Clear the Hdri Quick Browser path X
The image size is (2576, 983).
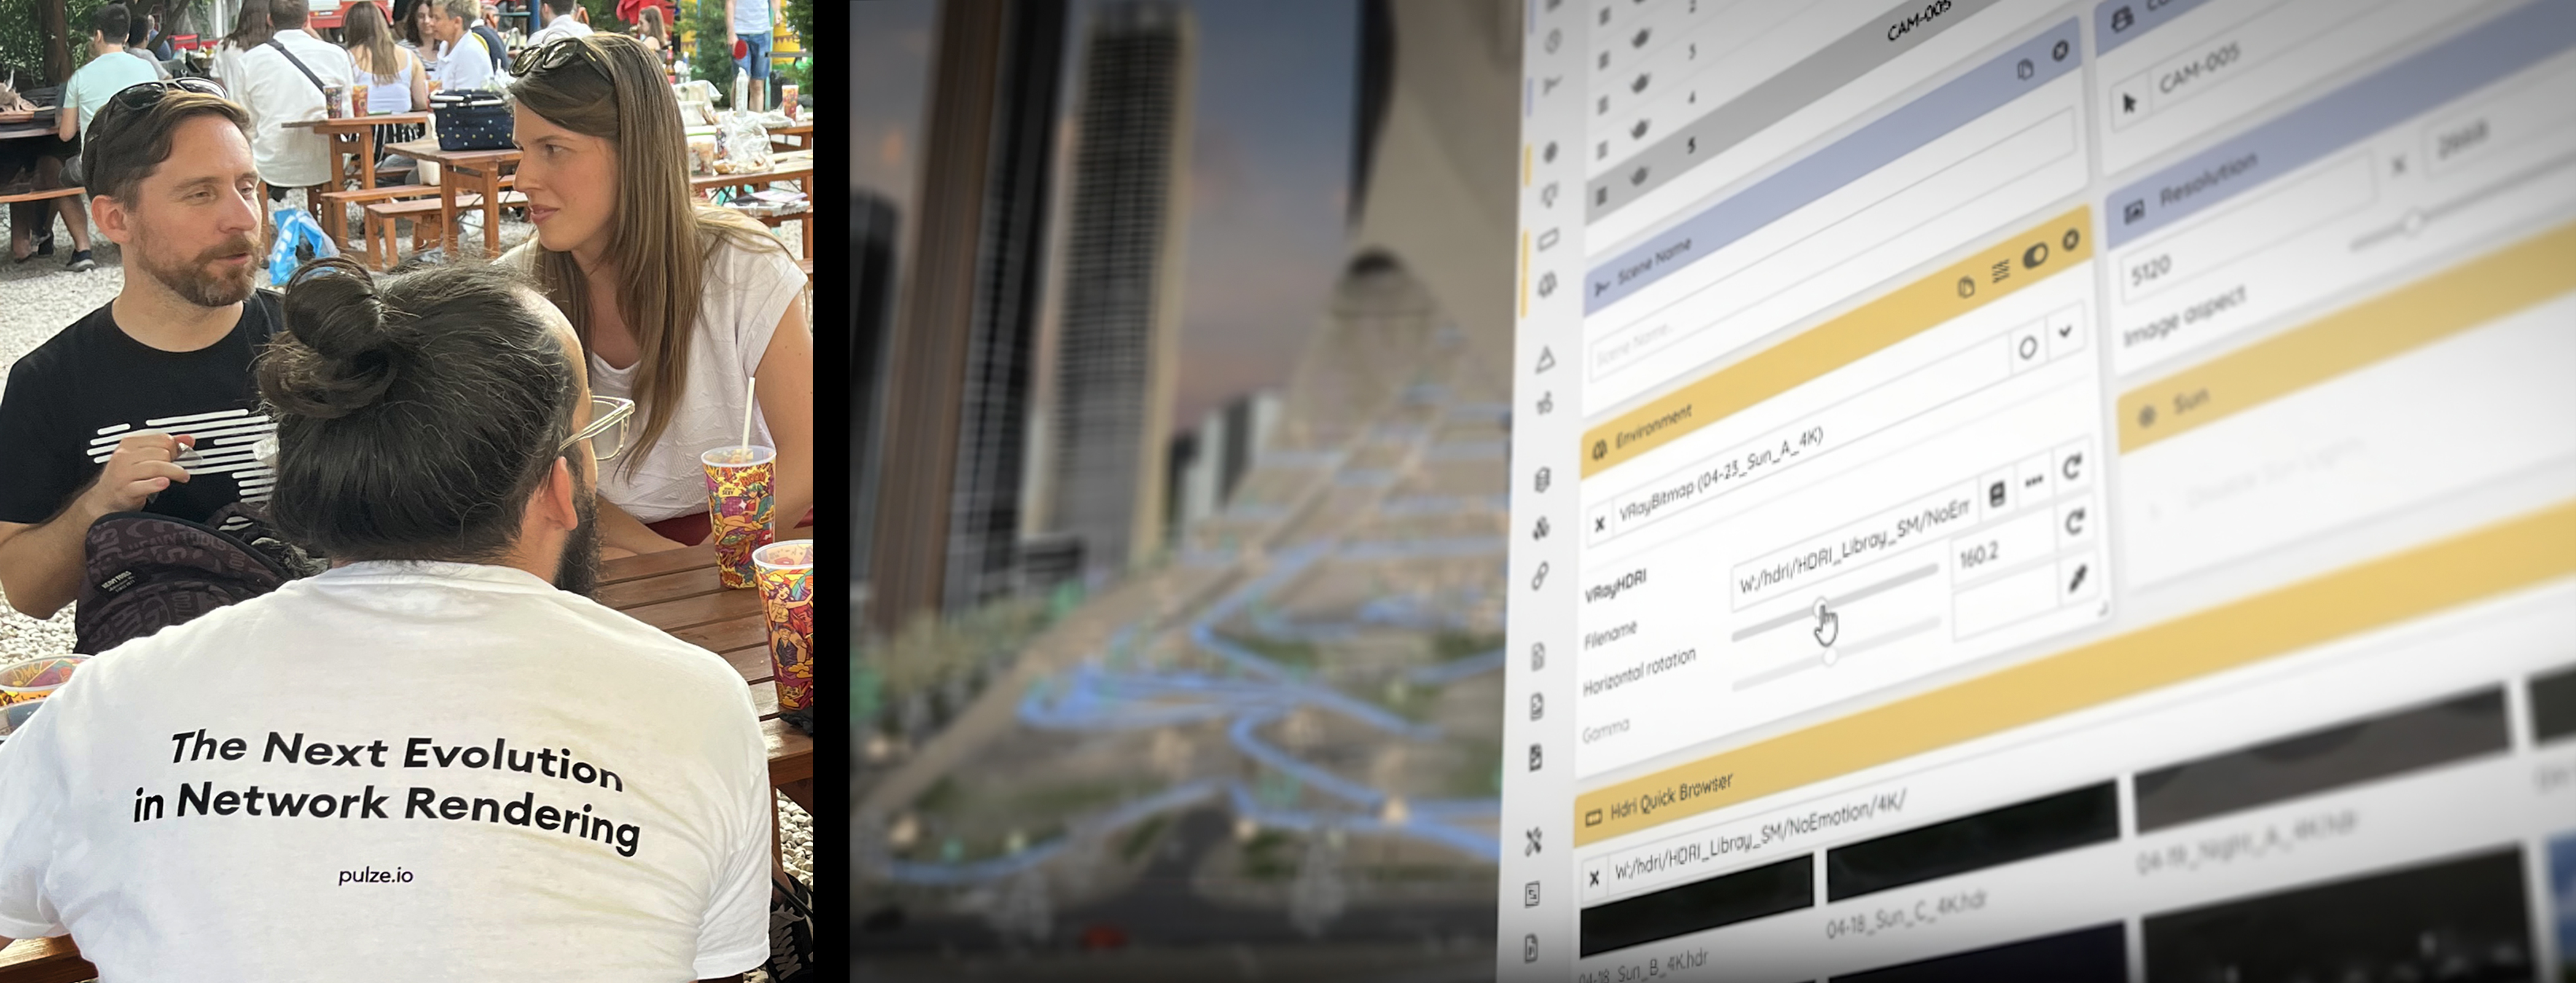(x=1594, y=879)
